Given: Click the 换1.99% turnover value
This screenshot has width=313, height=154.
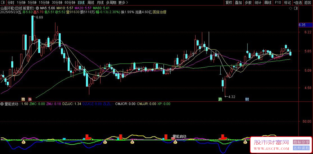Looking at the screenshot, I should tap(128, 12).
